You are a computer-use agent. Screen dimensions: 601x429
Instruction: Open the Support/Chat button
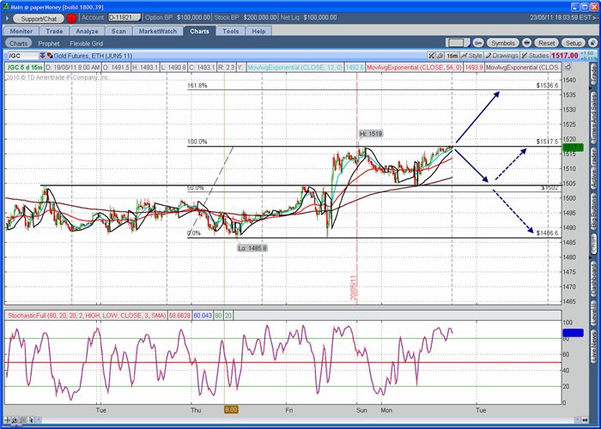tap(39, 18)
